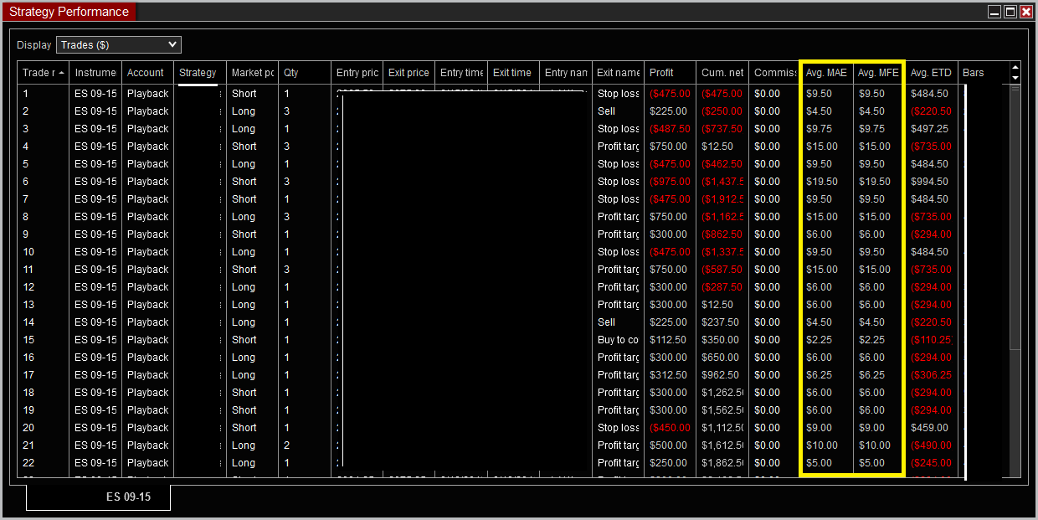Click the scroll-up arrow beside the Bars header
This screenshot has width=1038, height=520.
click(x=1016, y=68)
